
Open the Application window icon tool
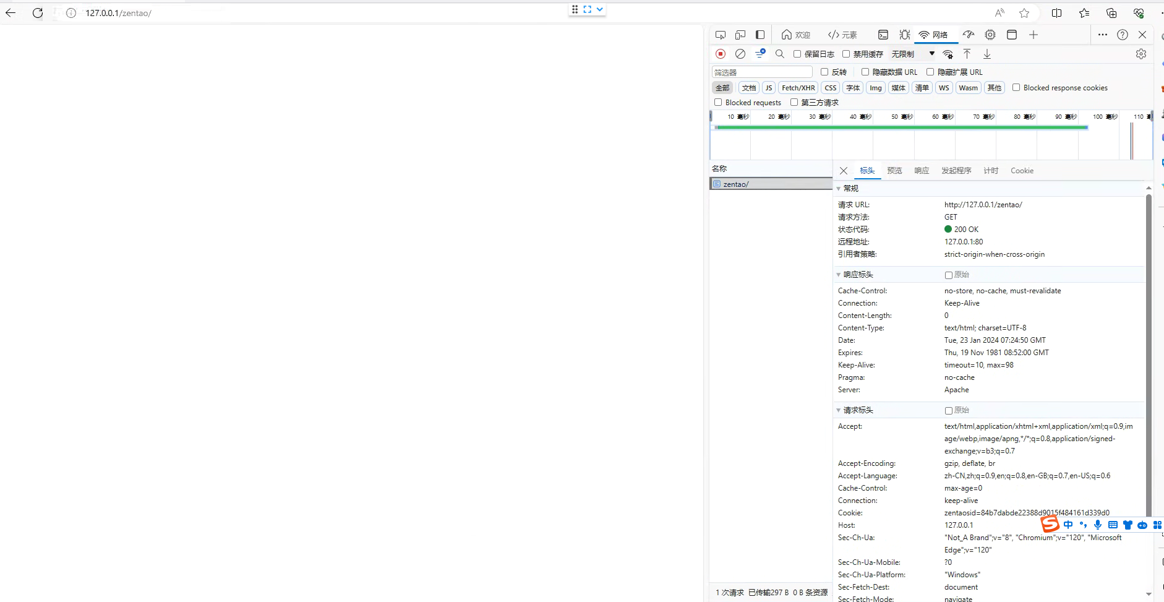tap(1012, 35)
